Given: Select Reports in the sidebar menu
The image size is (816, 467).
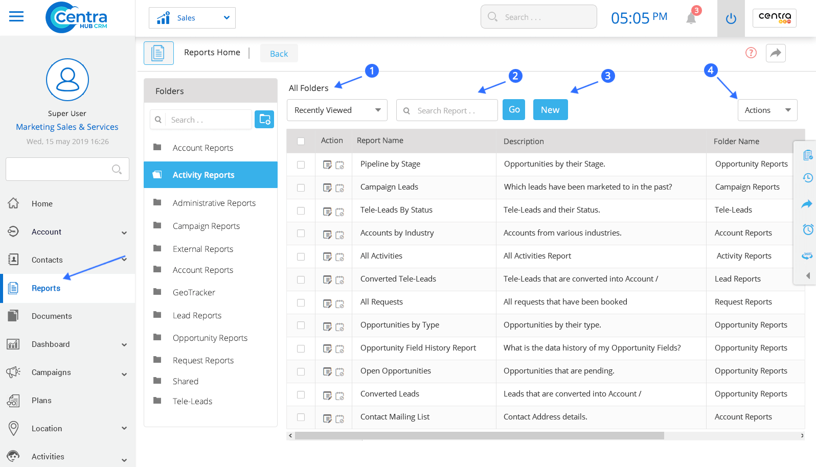Looking at the screenshot, I should tap(67, 288).
